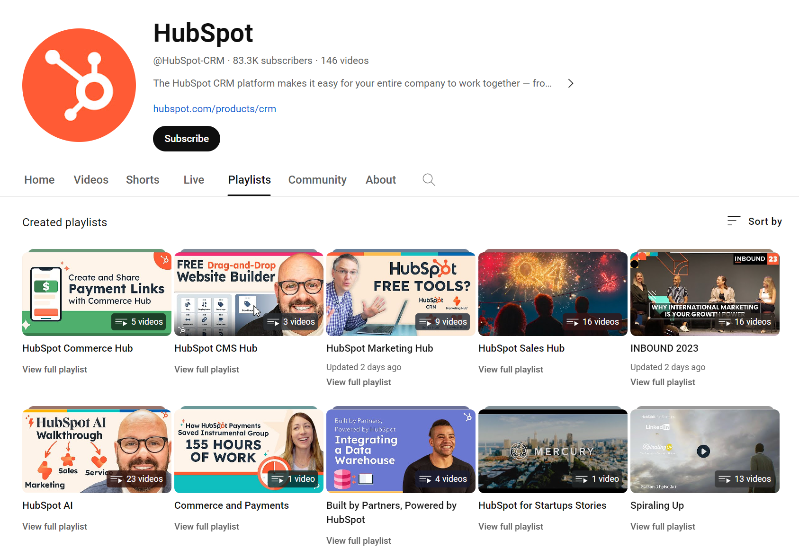
Task: Click the 9 videos playlist badge
Action: (x=443, y=322)
